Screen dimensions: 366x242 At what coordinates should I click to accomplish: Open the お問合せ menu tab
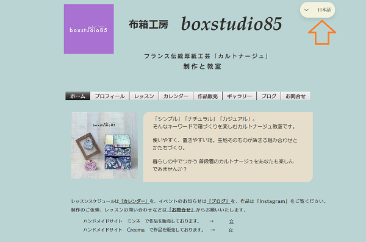click(295, 96)
